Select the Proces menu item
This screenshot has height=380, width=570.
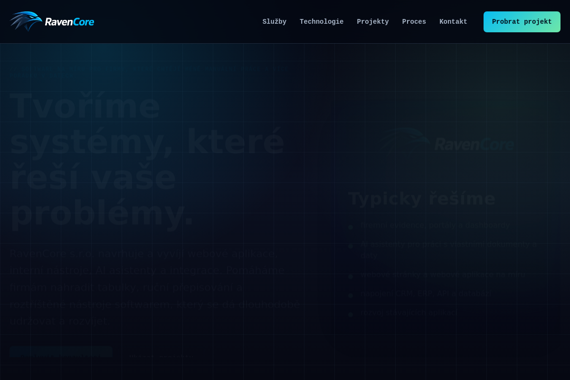[x=414, y=22]
